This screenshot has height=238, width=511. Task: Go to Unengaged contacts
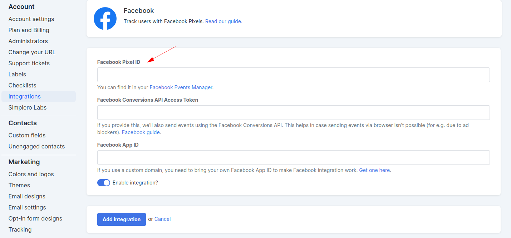pyautogui.click(x=37, y=146)
